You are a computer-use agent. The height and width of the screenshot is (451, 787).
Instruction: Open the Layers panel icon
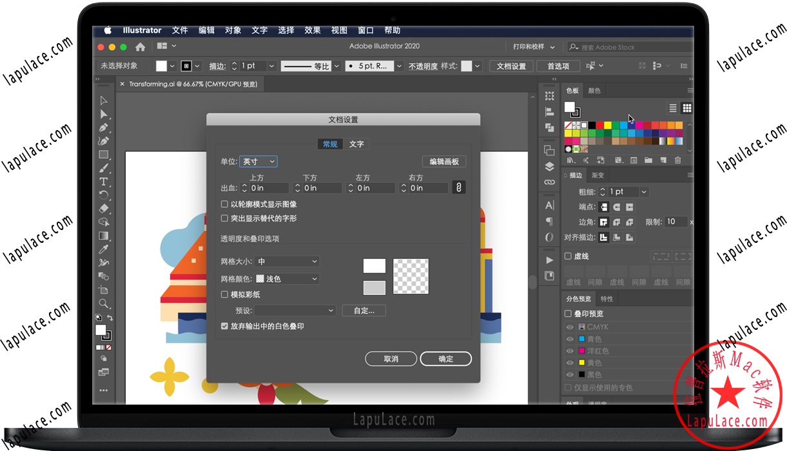click(549, 166)
